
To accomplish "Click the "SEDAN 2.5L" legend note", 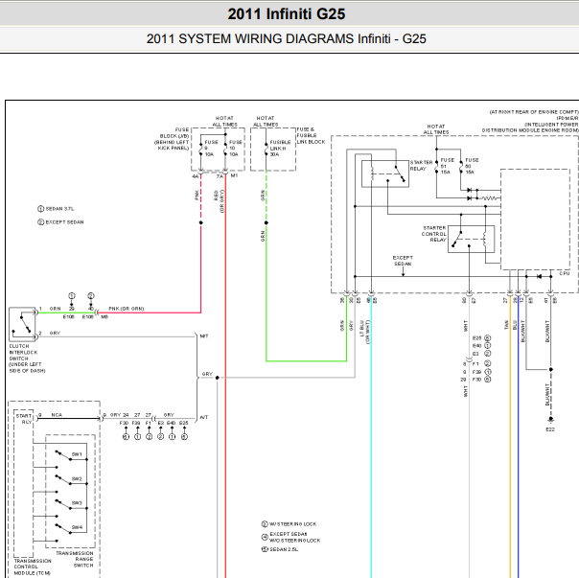I will (280, 549).
